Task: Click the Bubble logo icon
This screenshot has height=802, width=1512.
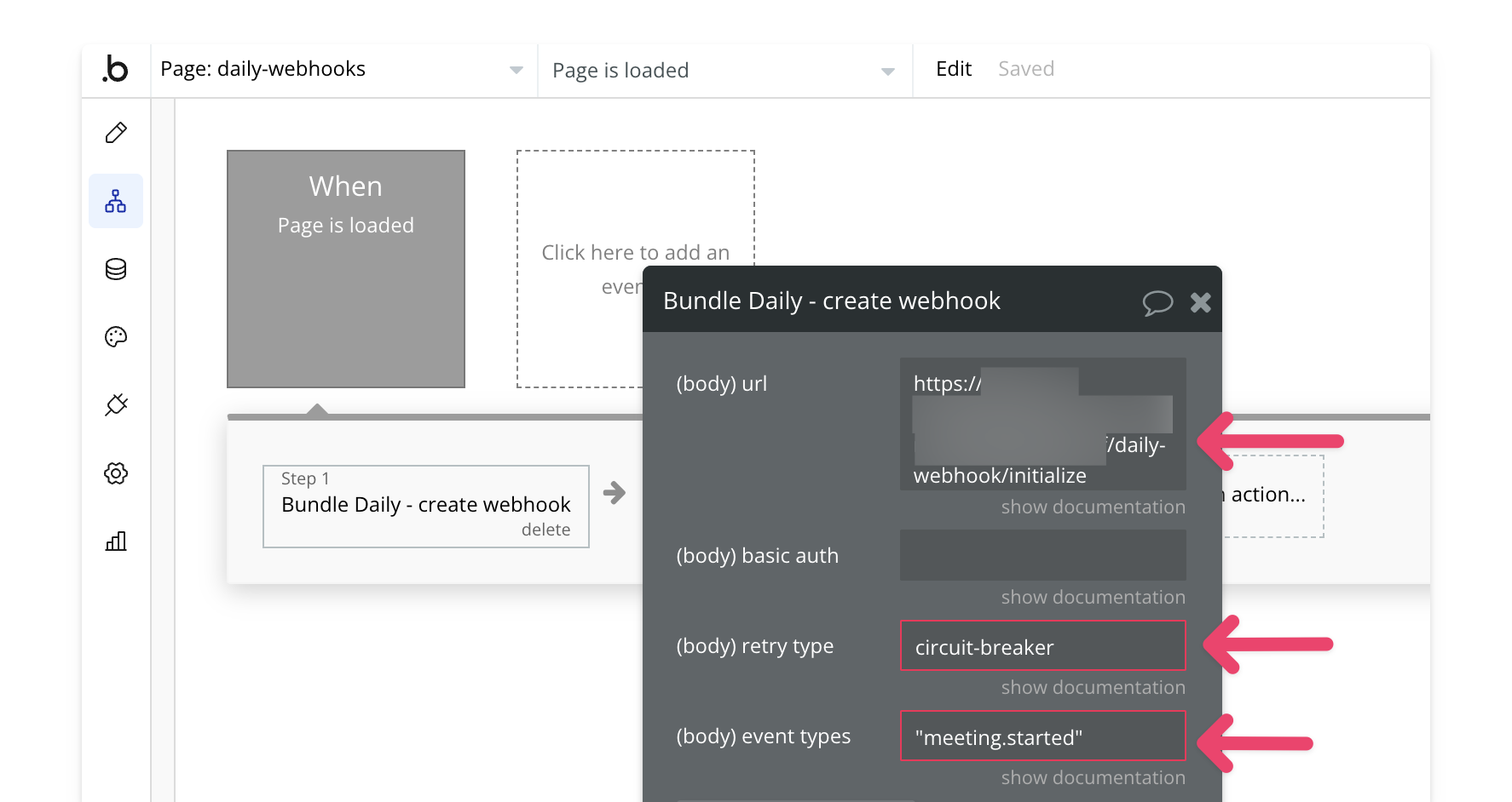Action: tap(115, 69)
